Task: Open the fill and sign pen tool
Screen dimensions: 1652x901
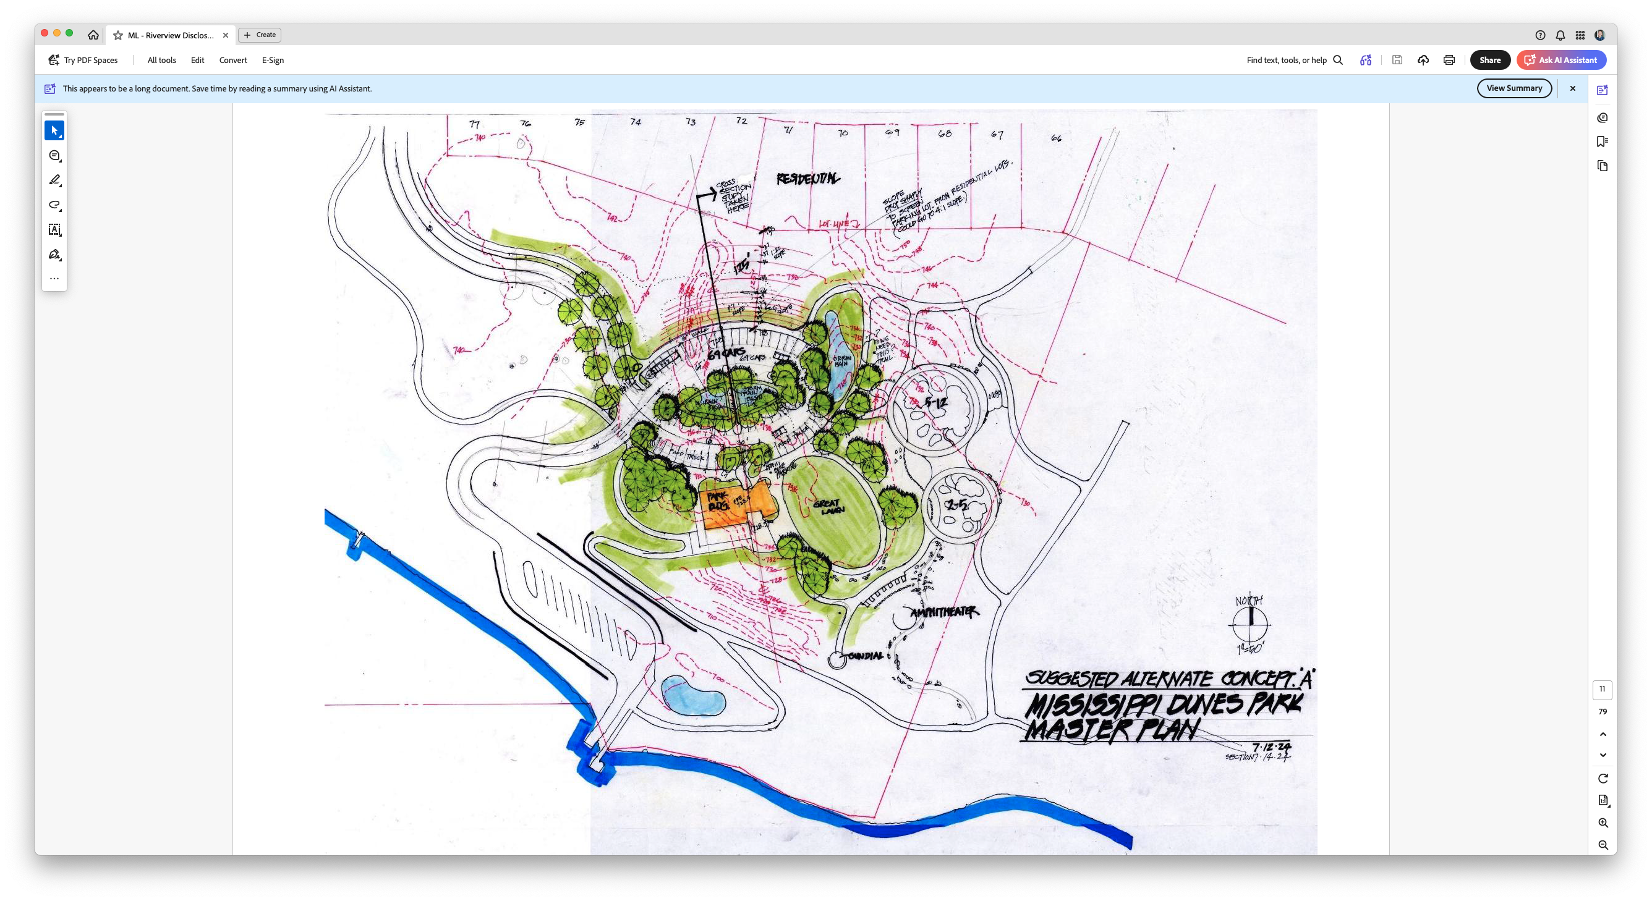Action: (54, 255)
